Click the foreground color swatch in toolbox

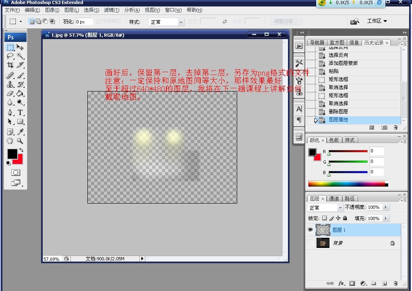coord(12,154)
